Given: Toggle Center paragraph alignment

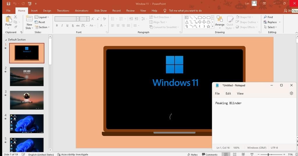Looking at the screenshot, I should click(118, 25).
